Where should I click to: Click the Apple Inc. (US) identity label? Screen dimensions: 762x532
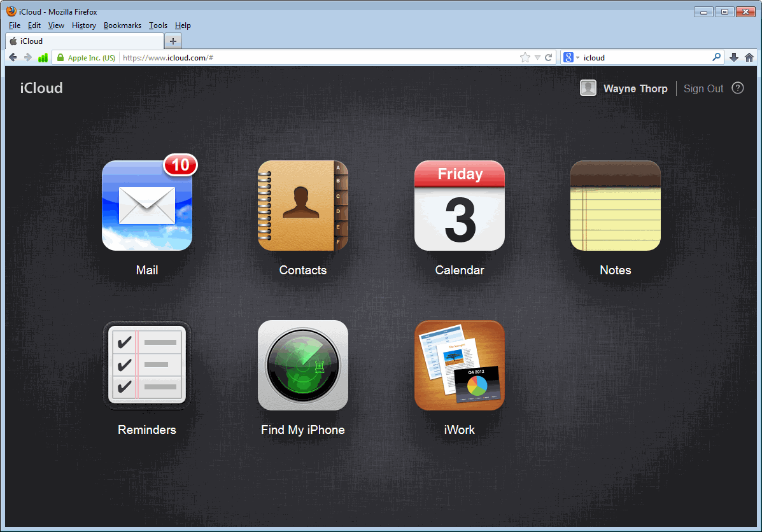(92, 58)
